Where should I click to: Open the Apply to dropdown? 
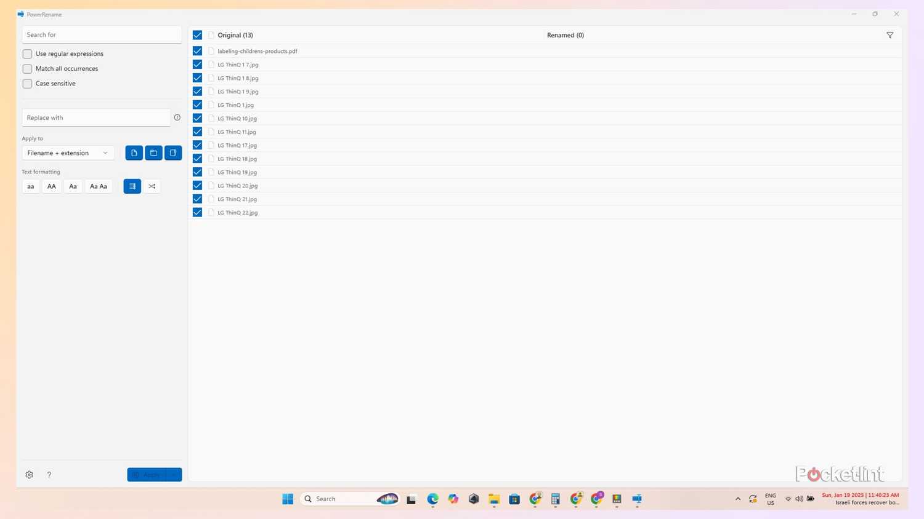pos(67,153)
